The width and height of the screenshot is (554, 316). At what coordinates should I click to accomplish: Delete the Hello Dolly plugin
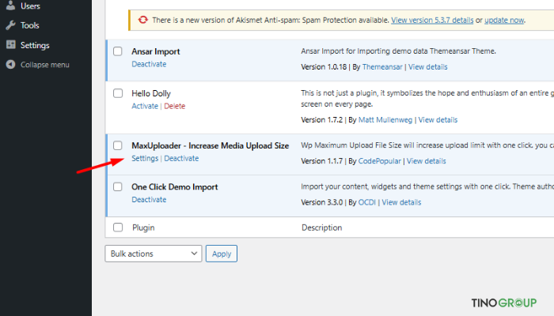coord(175,106)
